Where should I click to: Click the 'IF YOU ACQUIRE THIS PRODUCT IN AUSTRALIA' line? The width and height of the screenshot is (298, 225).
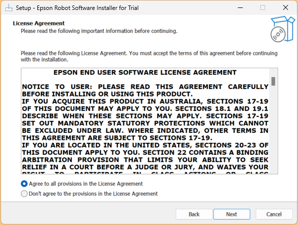145,102
